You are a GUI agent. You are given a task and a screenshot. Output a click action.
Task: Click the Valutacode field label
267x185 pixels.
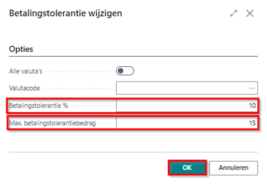point(25,88)
